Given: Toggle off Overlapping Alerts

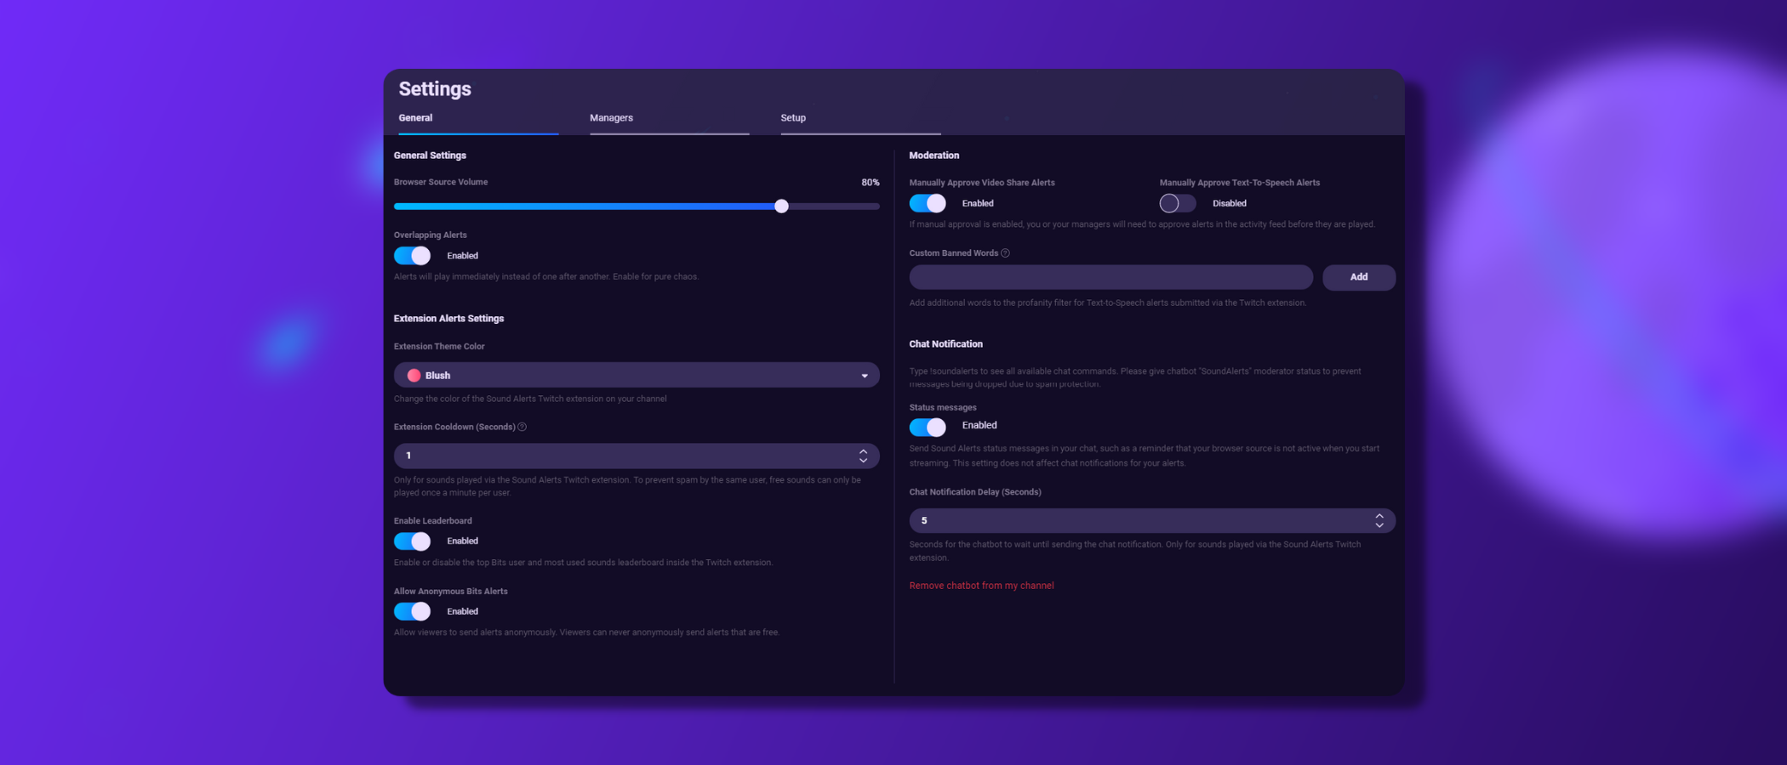Looking at the screenshot, I should point(412,255).
